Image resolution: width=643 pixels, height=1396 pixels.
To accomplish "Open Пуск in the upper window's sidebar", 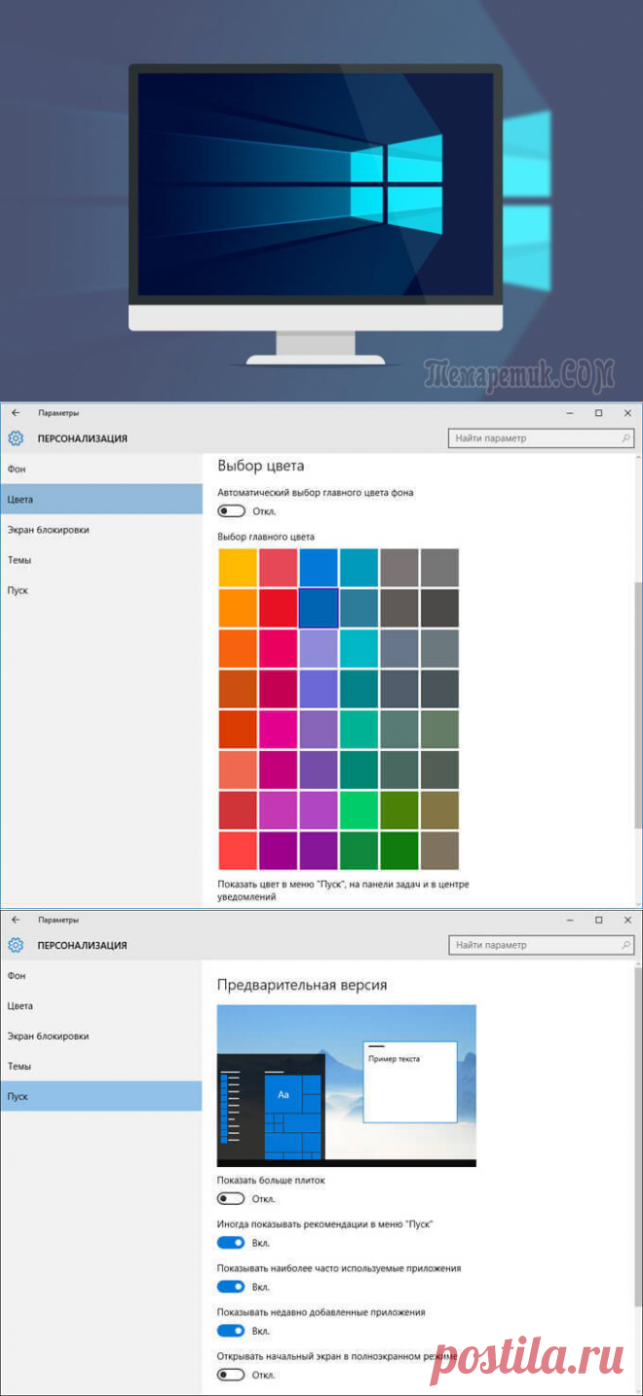I will pyautogui.click(x=101, y=590).
